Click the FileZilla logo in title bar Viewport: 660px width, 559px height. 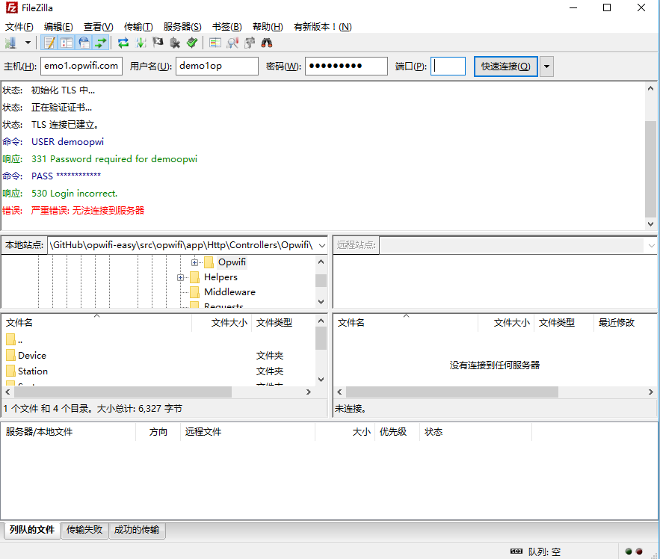point(11,7)
